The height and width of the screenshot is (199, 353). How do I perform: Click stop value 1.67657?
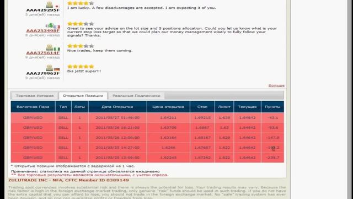click(202, 148)
